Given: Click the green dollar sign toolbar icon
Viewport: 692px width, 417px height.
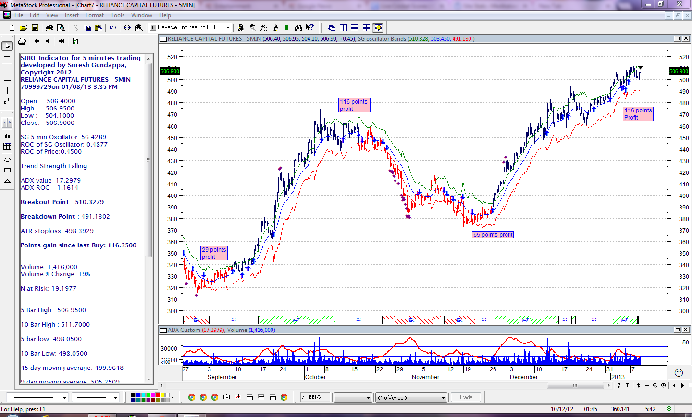Looking at the screenshot, I should [287, 27].
